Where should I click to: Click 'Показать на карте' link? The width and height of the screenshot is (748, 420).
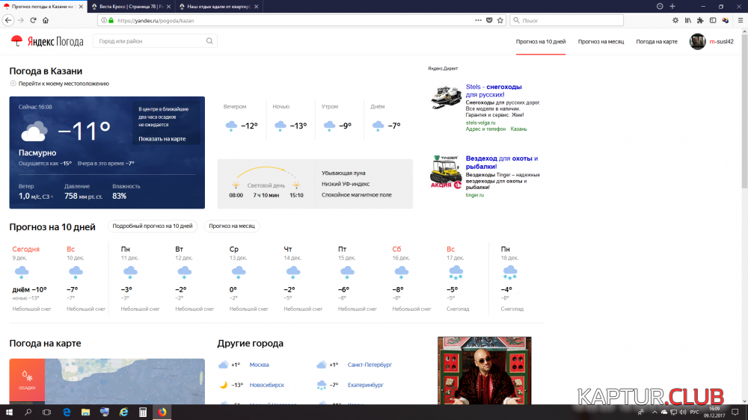[x=162, y=139]
